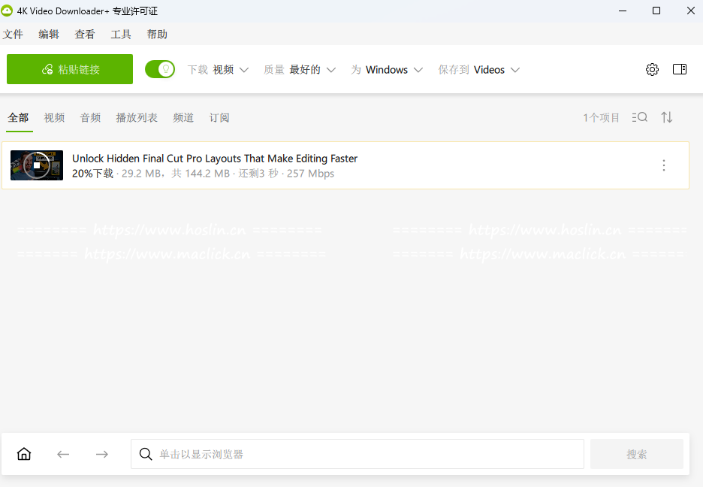Click the sort order arrows icon
Image resolution: width=703 pixels, height=487 pixels.
point(667,117)
